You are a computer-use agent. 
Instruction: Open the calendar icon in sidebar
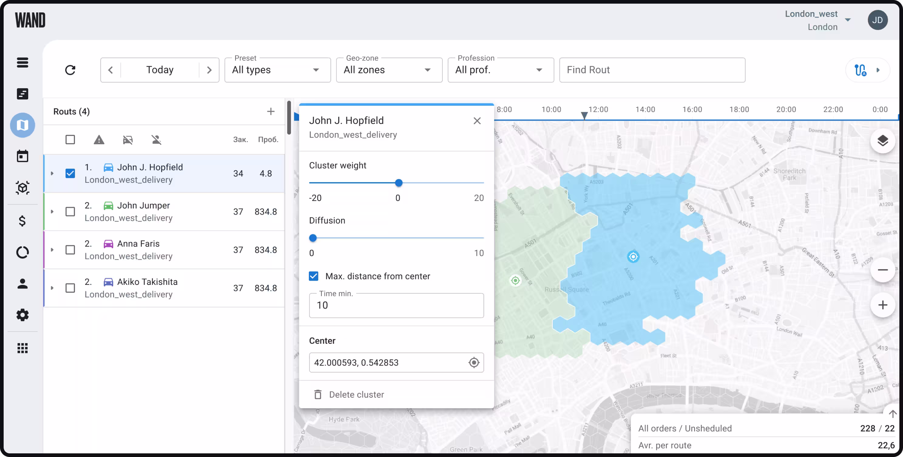[x=22, y=156]
